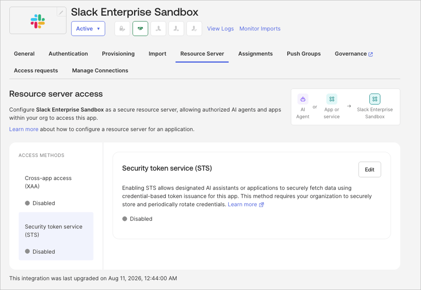421x290 pixels.
Task: Click the user import icon with left arrow
Action: tap(158, 29)
